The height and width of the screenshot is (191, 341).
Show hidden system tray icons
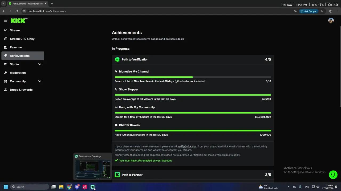pos(289,187)
